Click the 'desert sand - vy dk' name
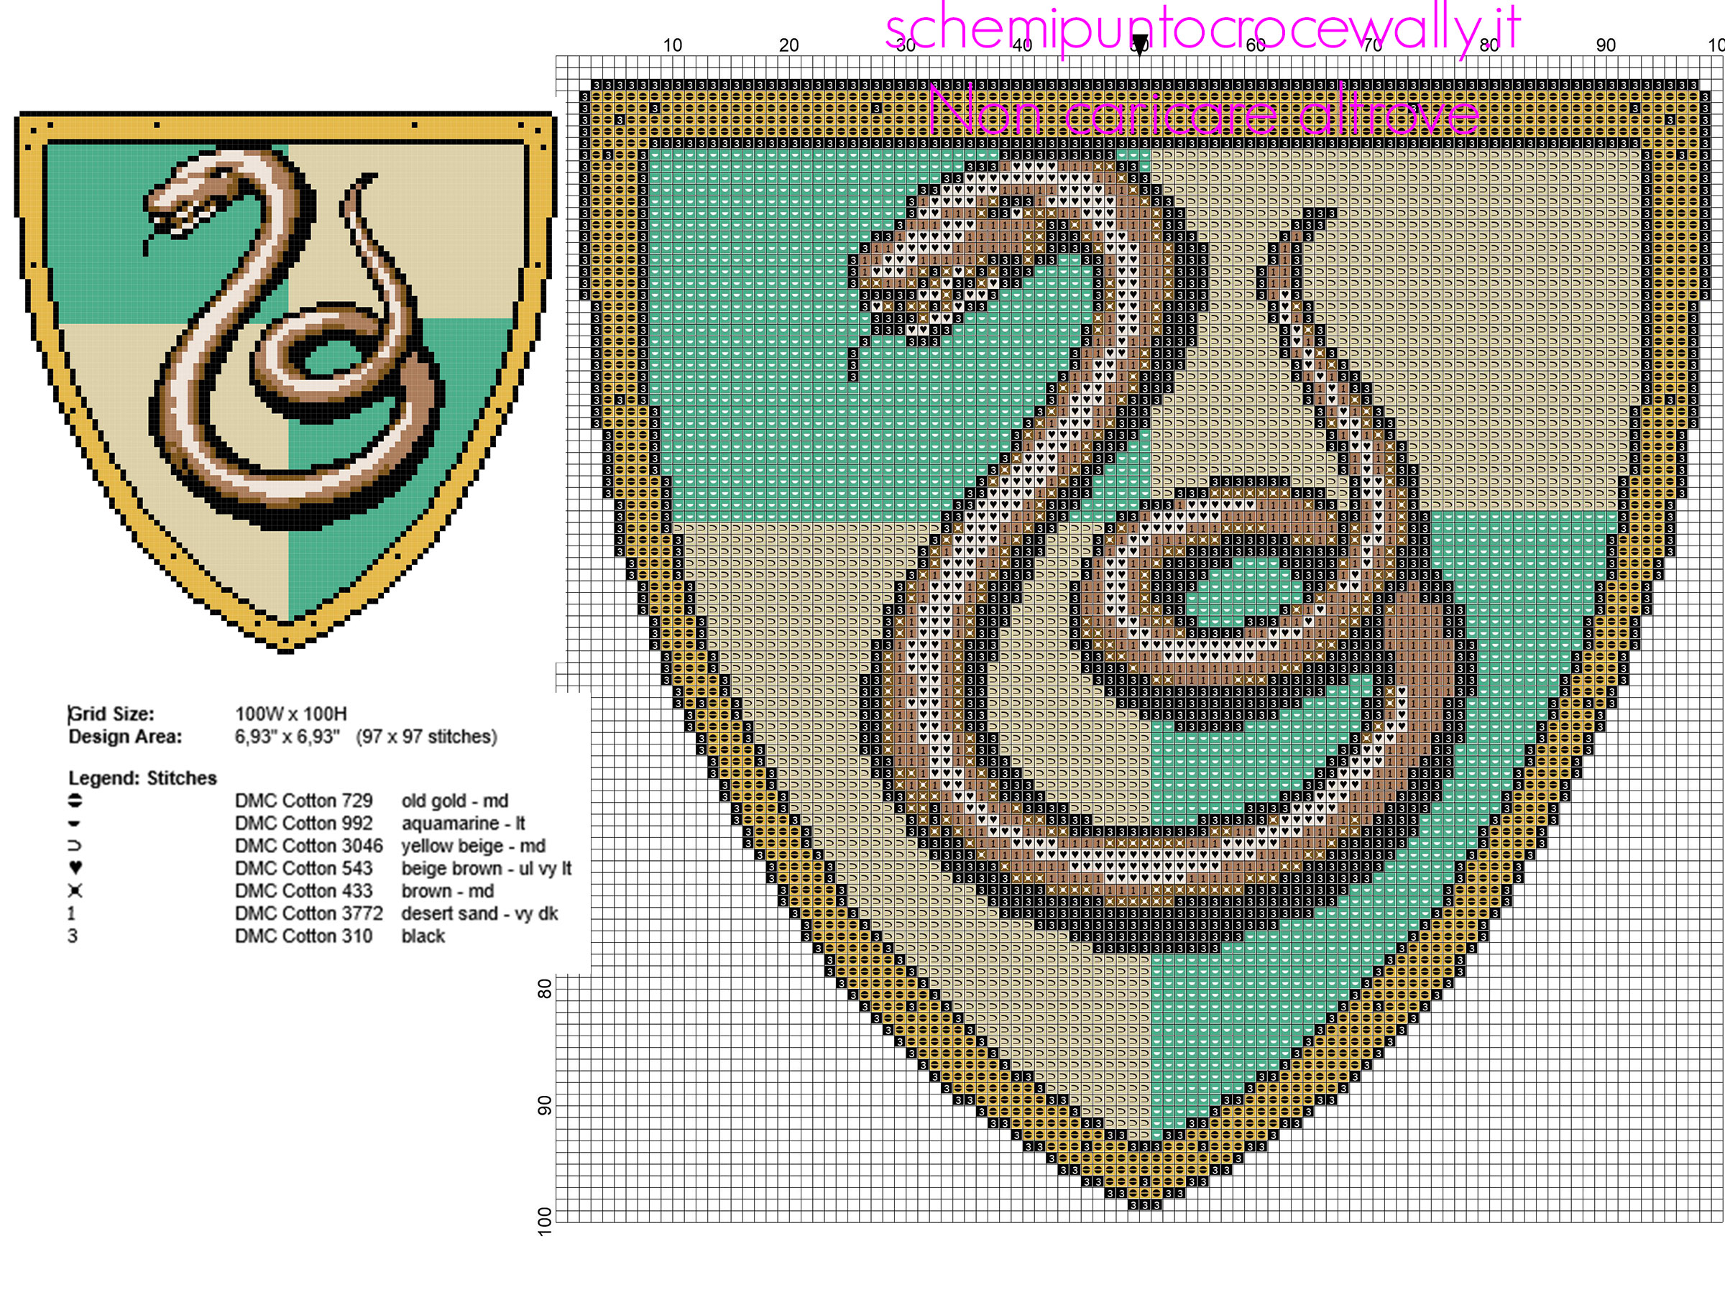 (x=479, y=913)
